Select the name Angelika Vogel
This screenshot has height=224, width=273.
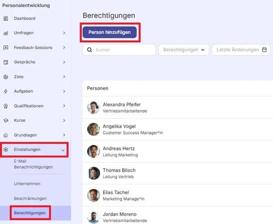tap(119, 126)
